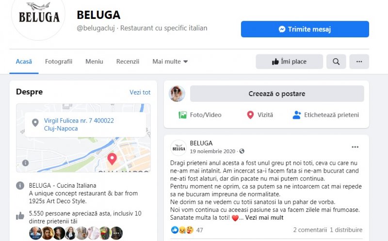This screenshot has width=388, height=241.
Task: Open the Meniu tab
Action: [94, 62]
